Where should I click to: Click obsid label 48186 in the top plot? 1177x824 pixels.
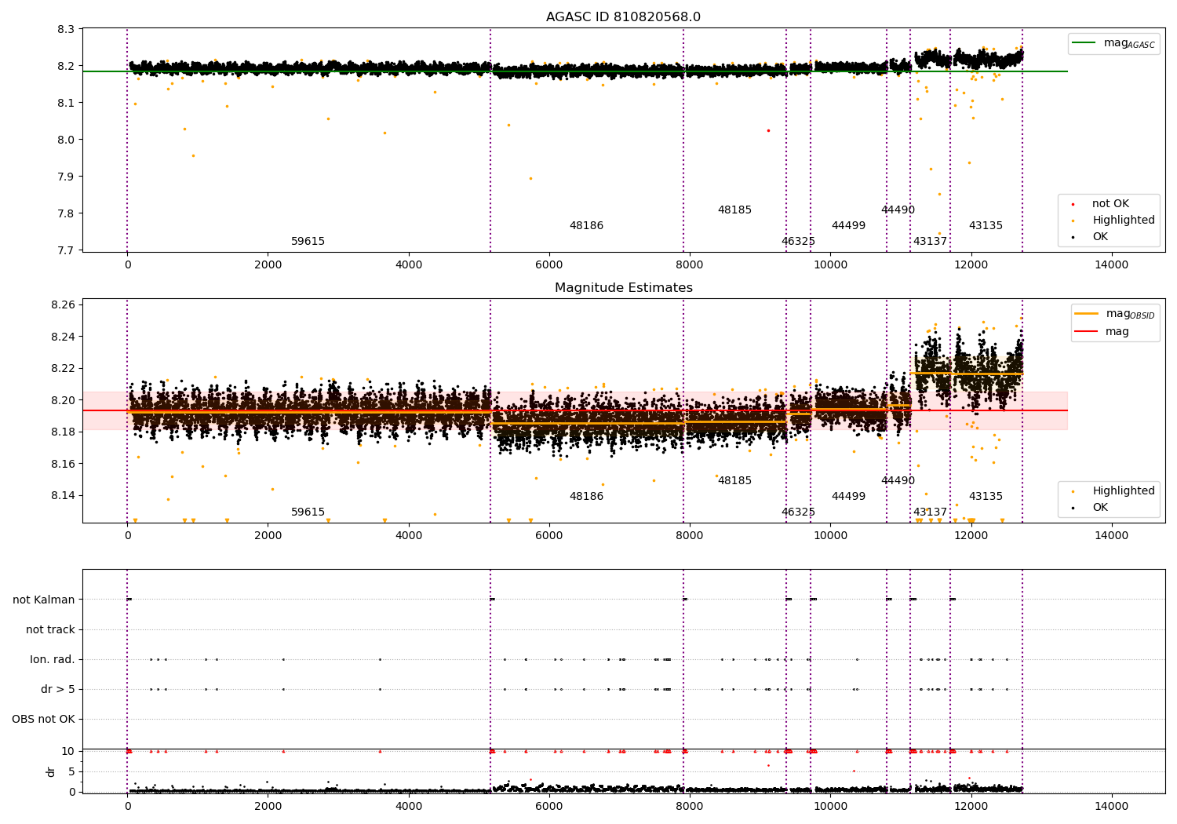(586, 225)
